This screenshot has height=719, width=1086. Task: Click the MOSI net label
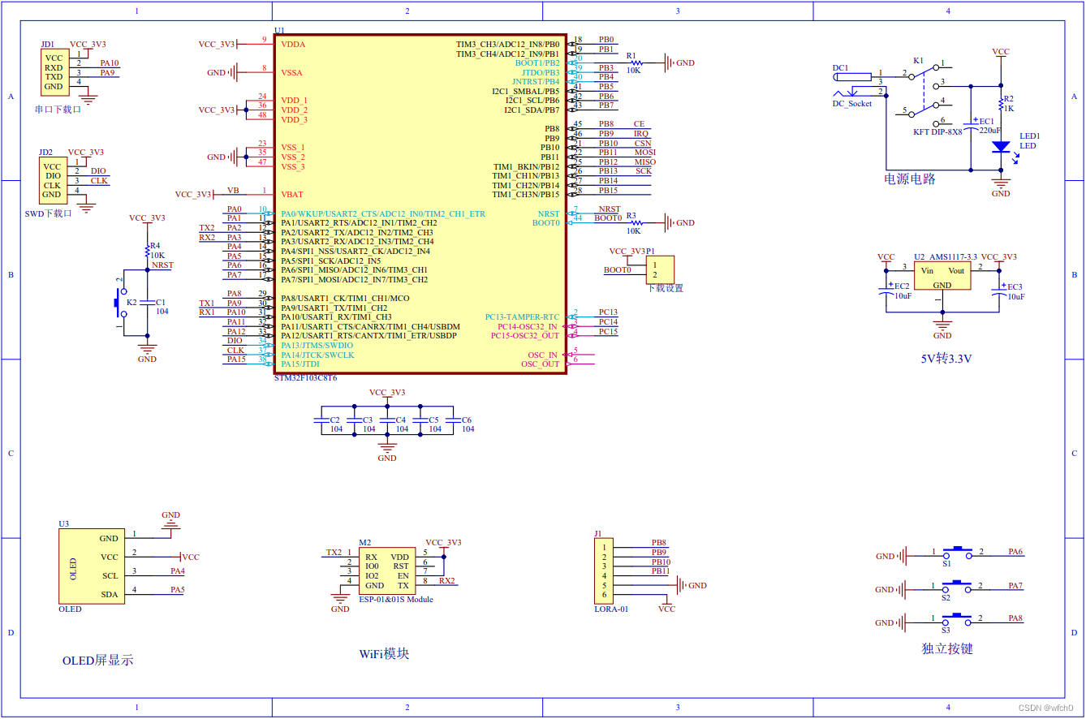tap(644, 152)
